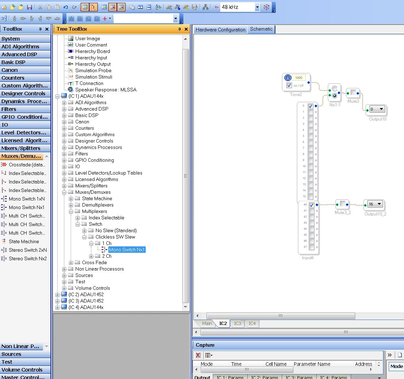Uncheck Input4 channel 0 checkbox

coord(311,106)
